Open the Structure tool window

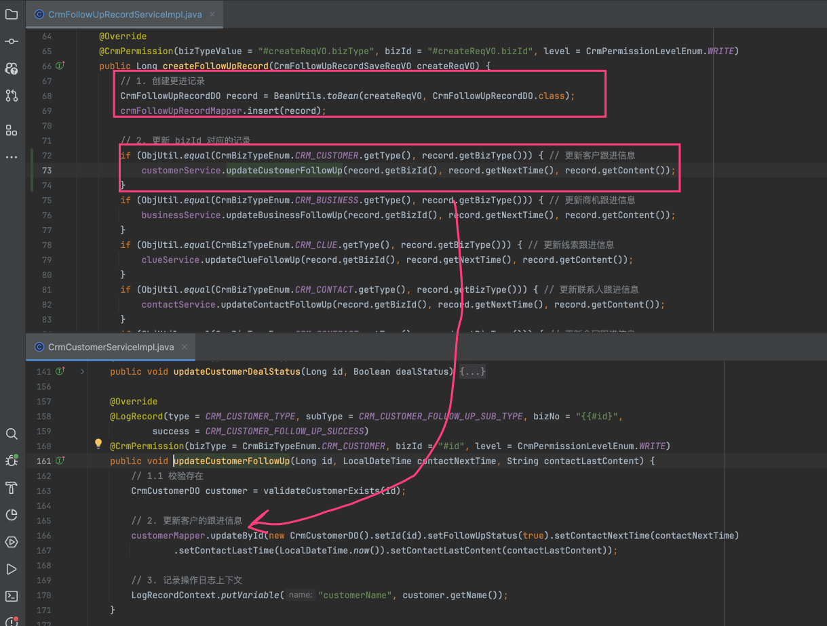click(x=11, y=129)
